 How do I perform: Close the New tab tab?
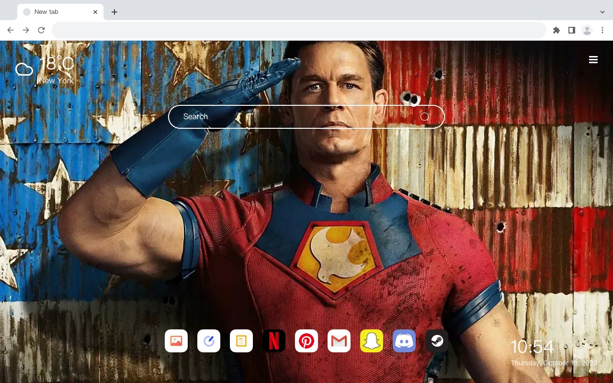tap(95, 12)
